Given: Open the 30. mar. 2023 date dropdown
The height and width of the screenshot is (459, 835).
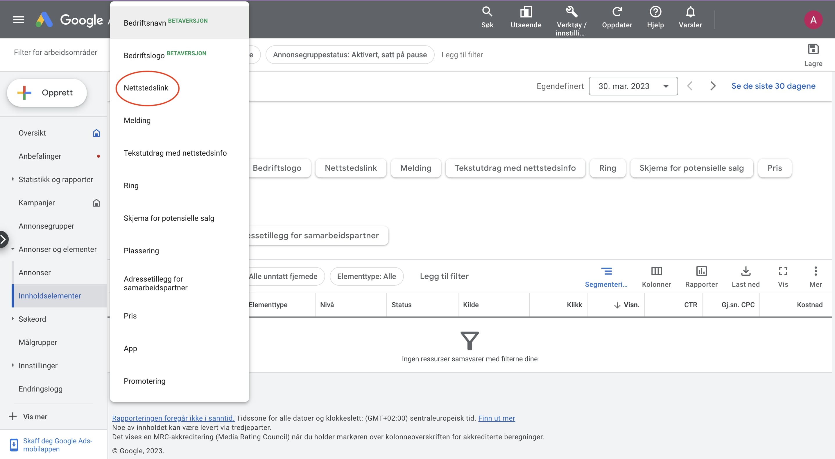Looking at the screenshot, I should click(x=633, y=86).
